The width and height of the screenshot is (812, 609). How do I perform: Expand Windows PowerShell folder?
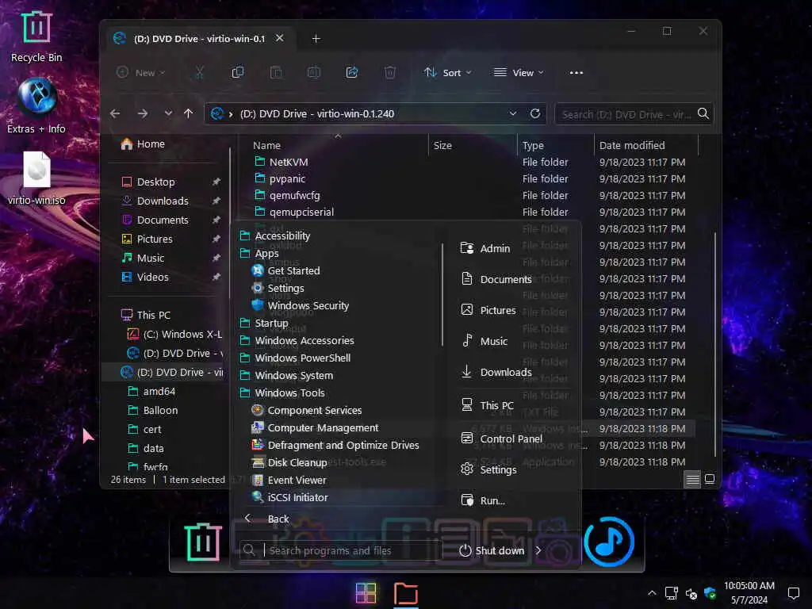tap(295, 358)
